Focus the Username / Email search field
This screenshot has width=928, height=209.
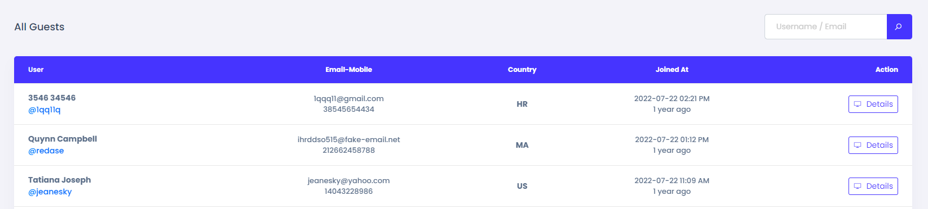[x=826, y=26]
